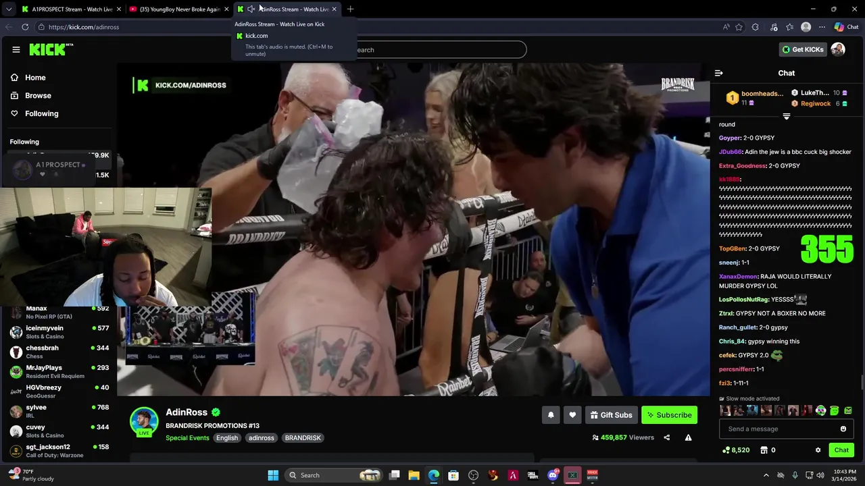Click the adinross tag
This screenshot has width=865, height=486.
click(262, 438)
